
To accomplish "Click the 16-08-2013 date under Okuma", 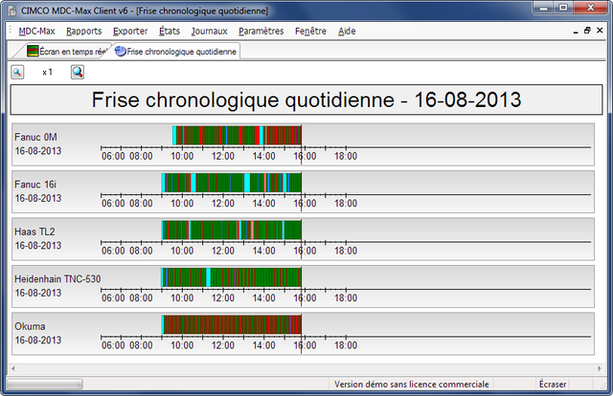I will (x=38, y=341).
